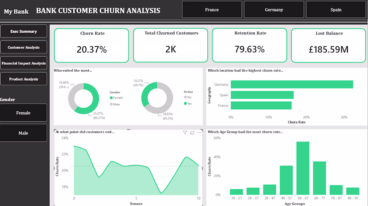The height and width of the screenshot is (206, 368).
Task: Click "Which location had the highest churn rate..." title
Action: coord(245,70)
